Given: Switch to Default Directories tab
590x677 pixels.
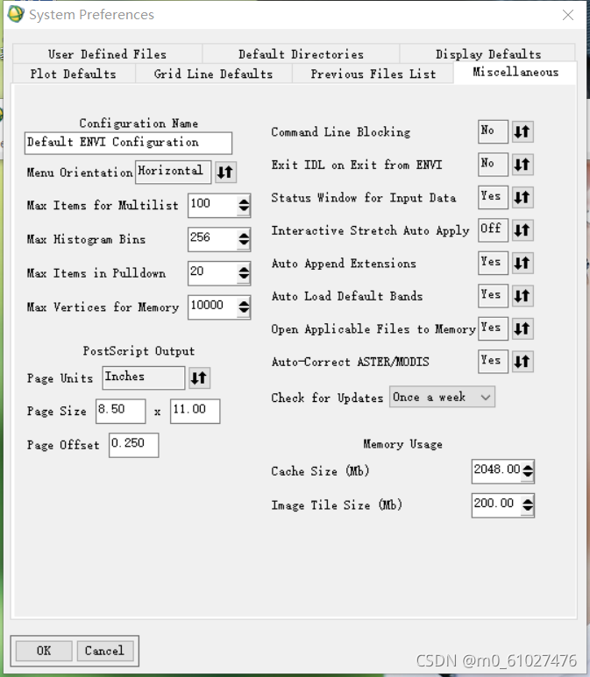Looking at the screenshot, I should coord(301,54).
